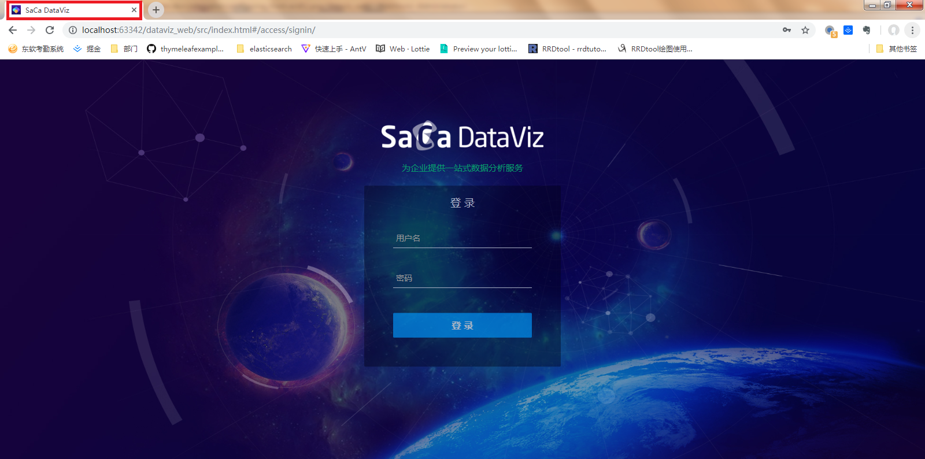Open the extension with orange badge 5
925x459 pixels.
coord(831,31)
